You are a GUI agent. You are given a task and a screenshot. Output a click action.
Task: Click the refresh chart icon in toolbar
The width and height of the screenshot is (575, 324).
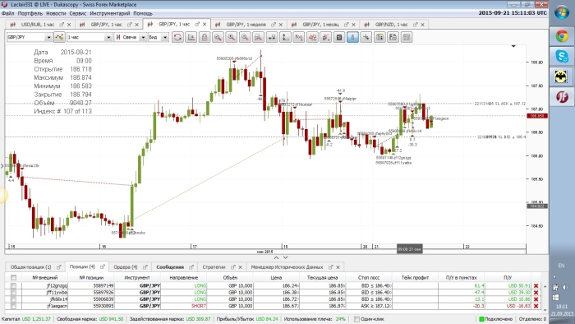coord(177,37)
